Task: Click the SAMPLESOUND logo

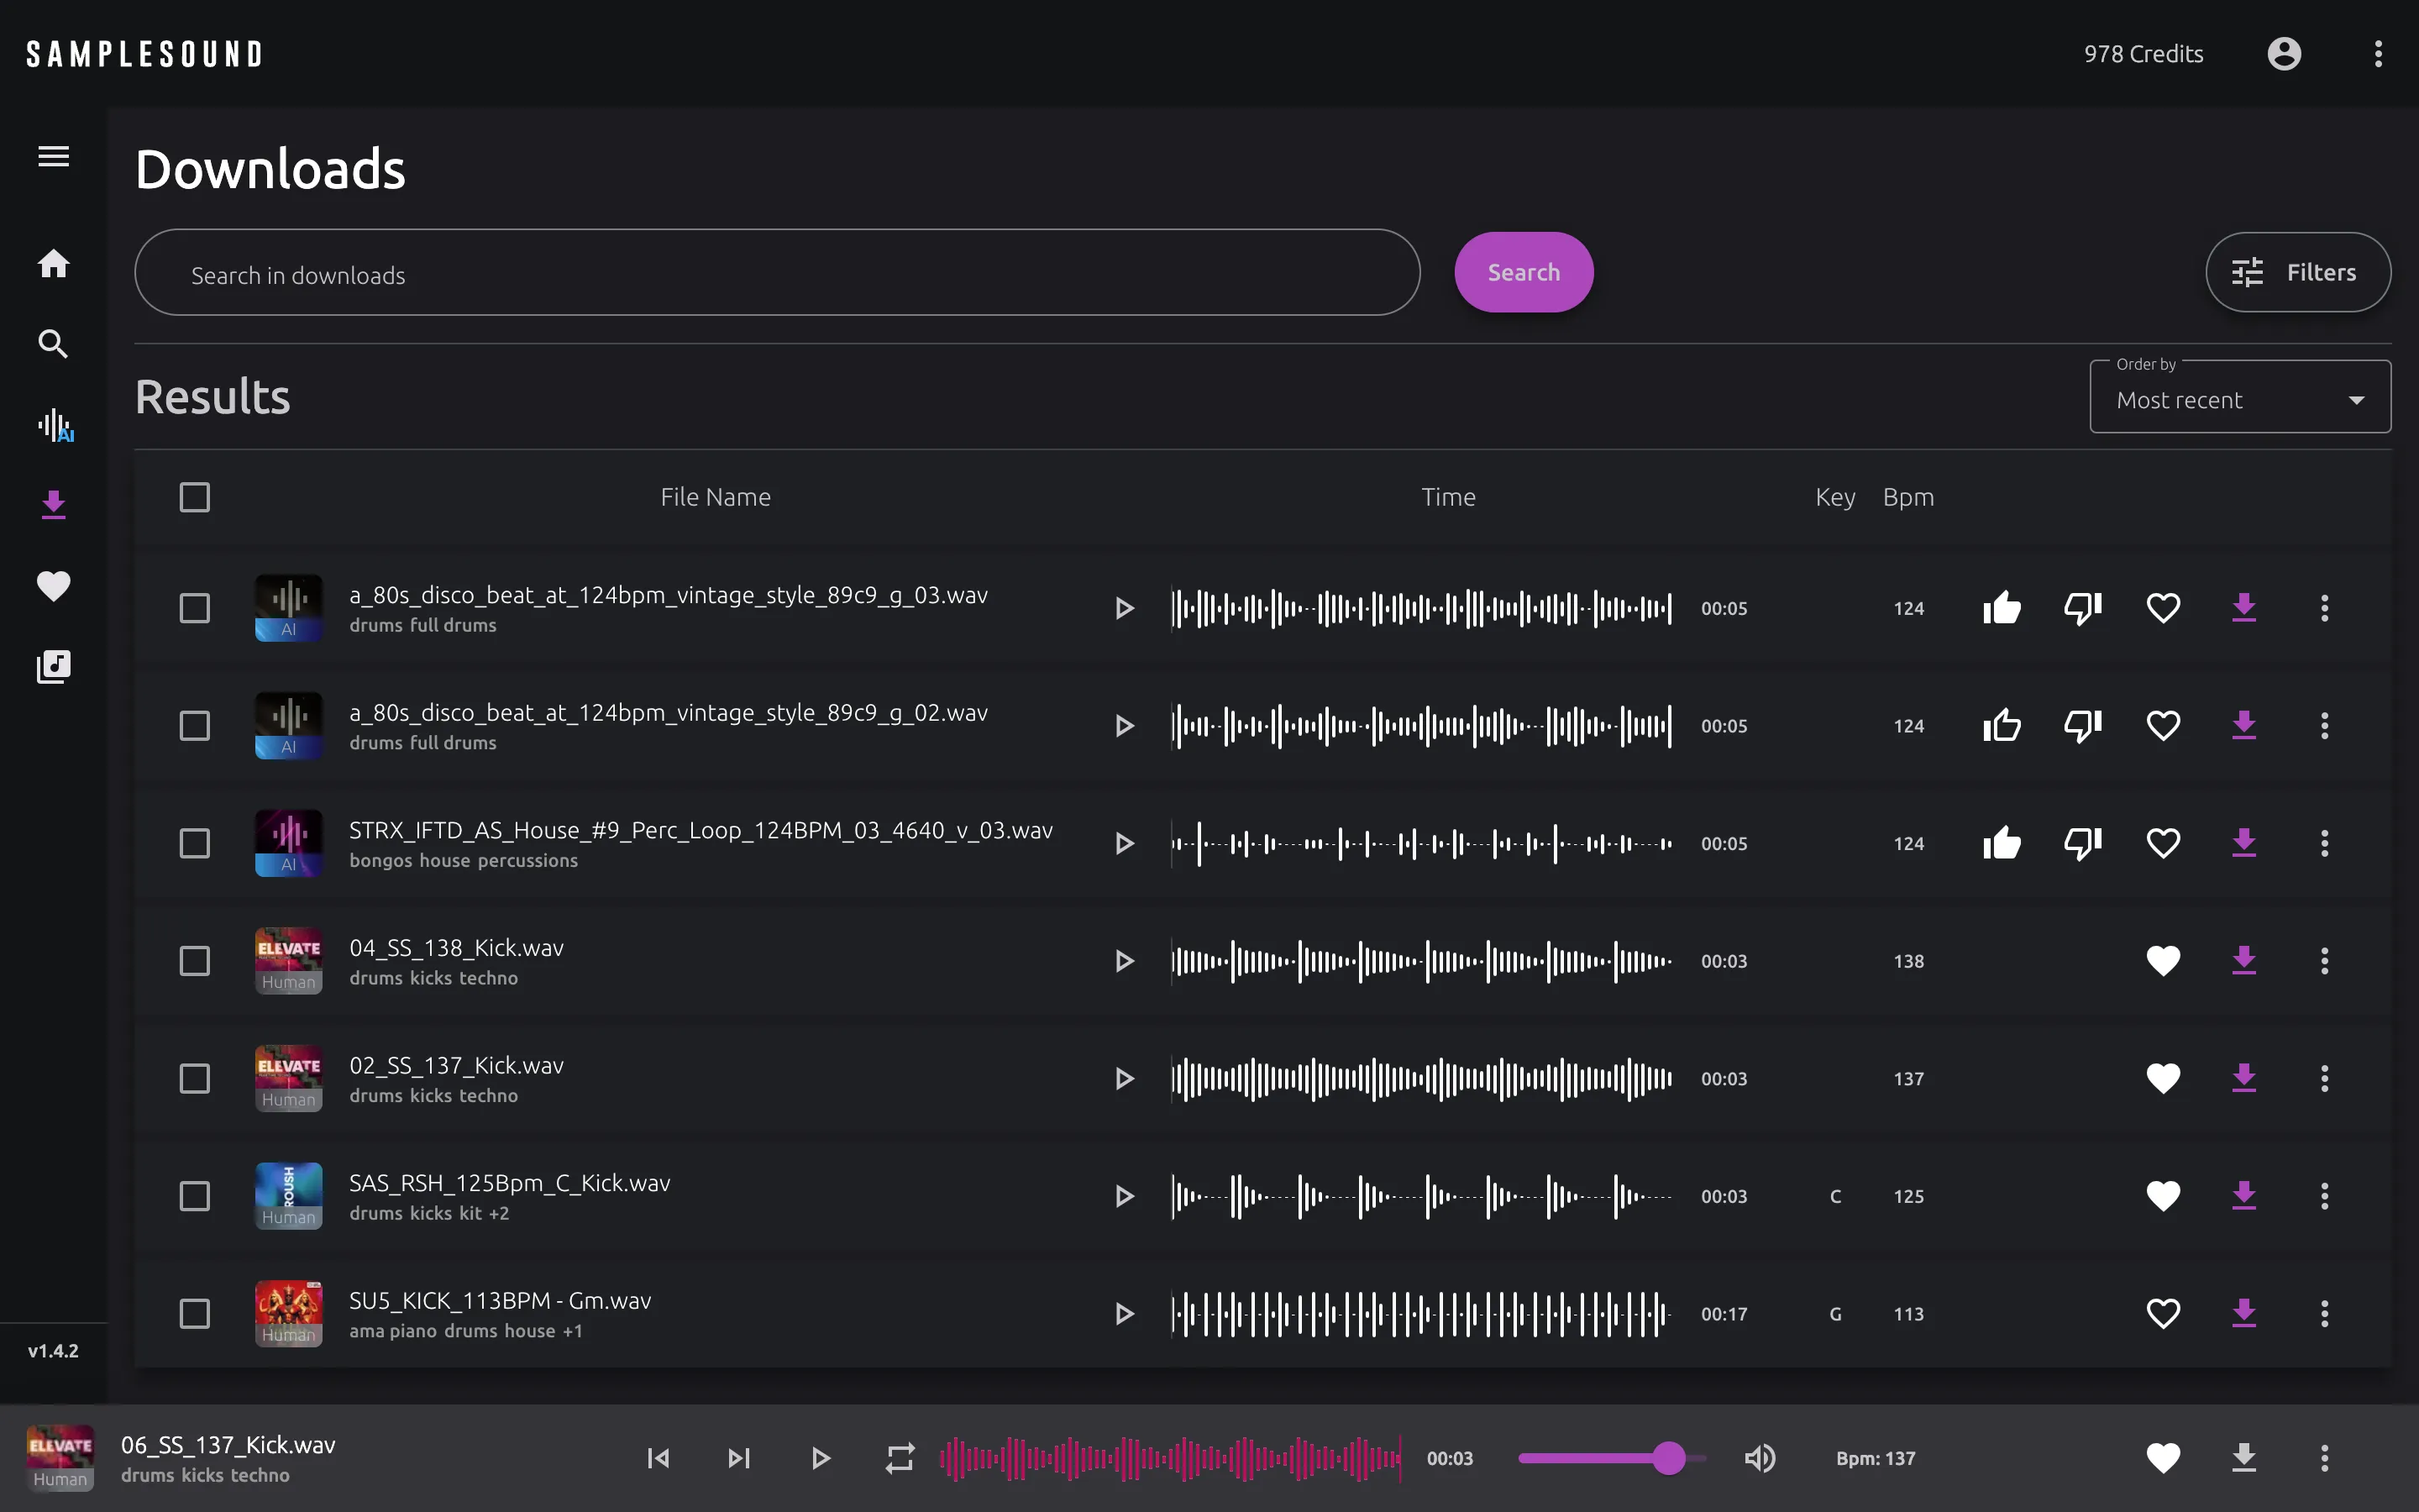Action: click(x=144, y=54)
